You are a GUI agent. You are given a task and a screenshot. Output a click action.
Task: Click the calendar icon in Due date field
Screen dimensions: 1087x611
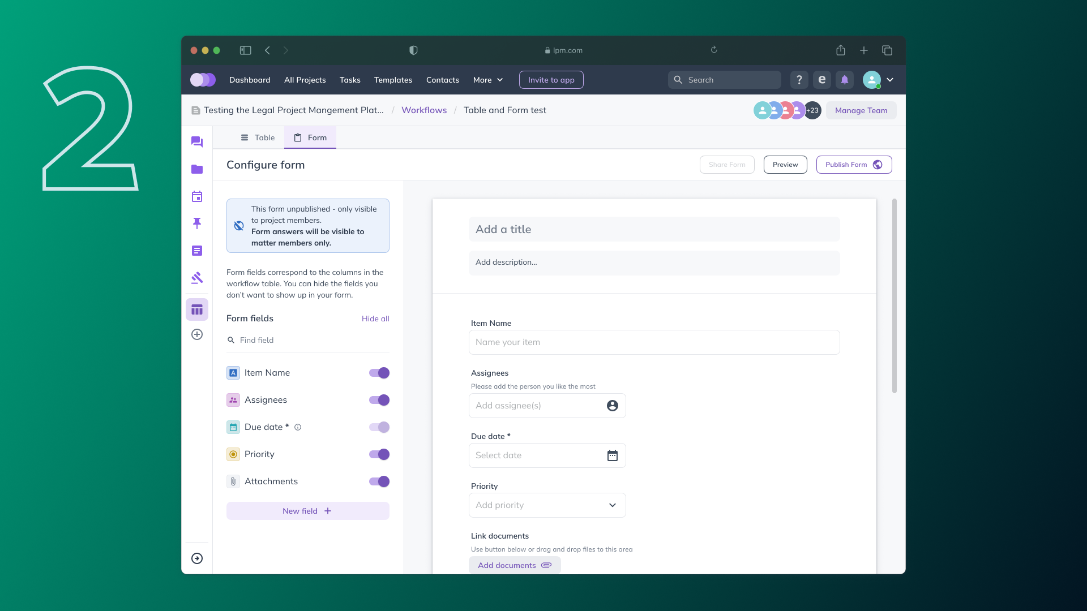coord(613,455)
